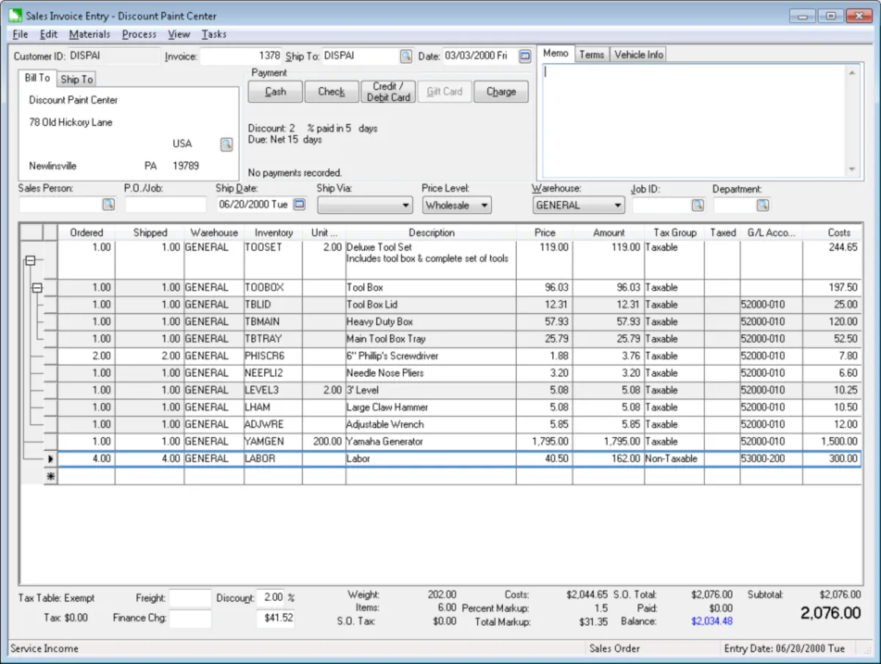
Task: Click the Ship To lookup magnifier icon
Action: 406,57
